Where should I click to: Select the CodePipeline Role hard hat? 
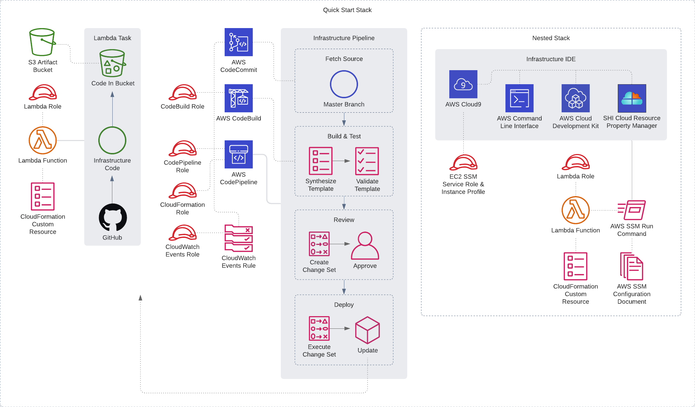[183, 148]
